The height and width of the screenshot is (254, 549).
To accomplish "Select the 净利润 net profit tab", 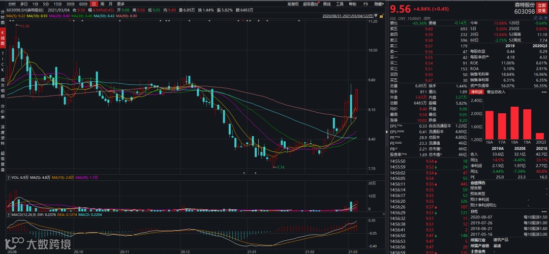I will pyautogui.click(x=476, y=92).
